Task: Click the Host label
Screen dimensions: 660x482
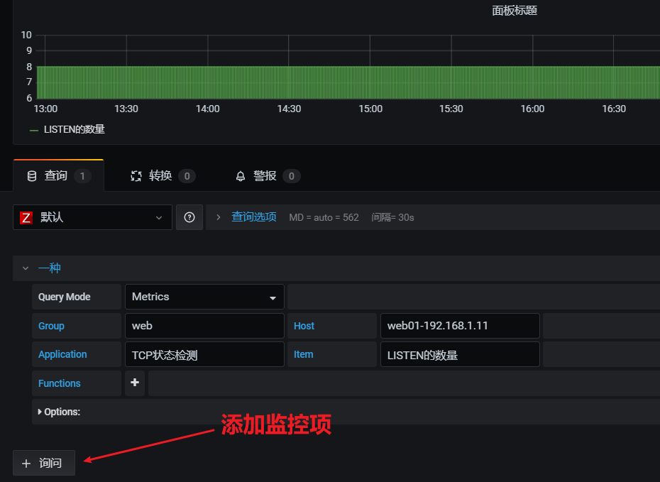Action: click(x=304, y=326)
